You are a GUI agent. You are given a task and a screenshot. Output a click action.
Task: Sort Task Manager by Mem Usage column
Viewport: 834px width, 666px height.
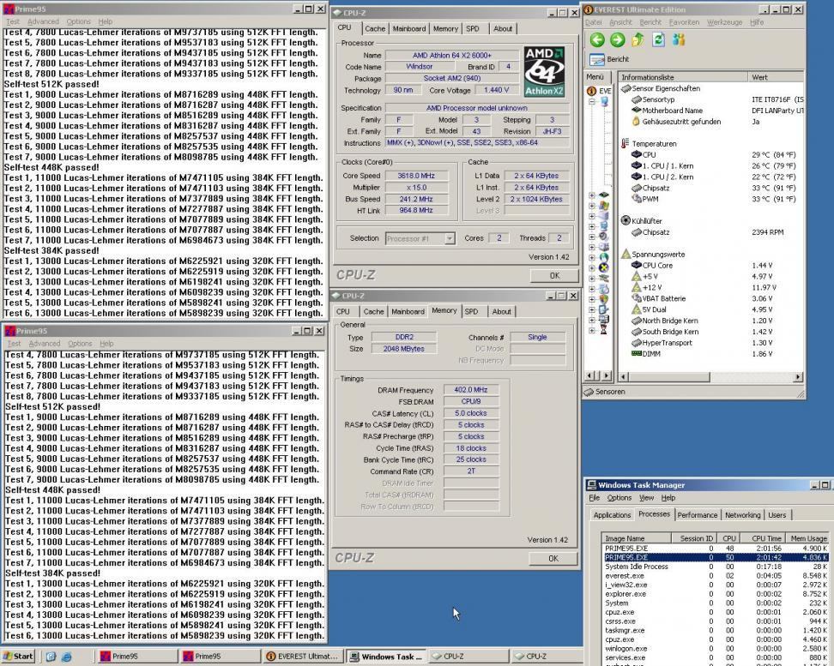pos(807,538)
